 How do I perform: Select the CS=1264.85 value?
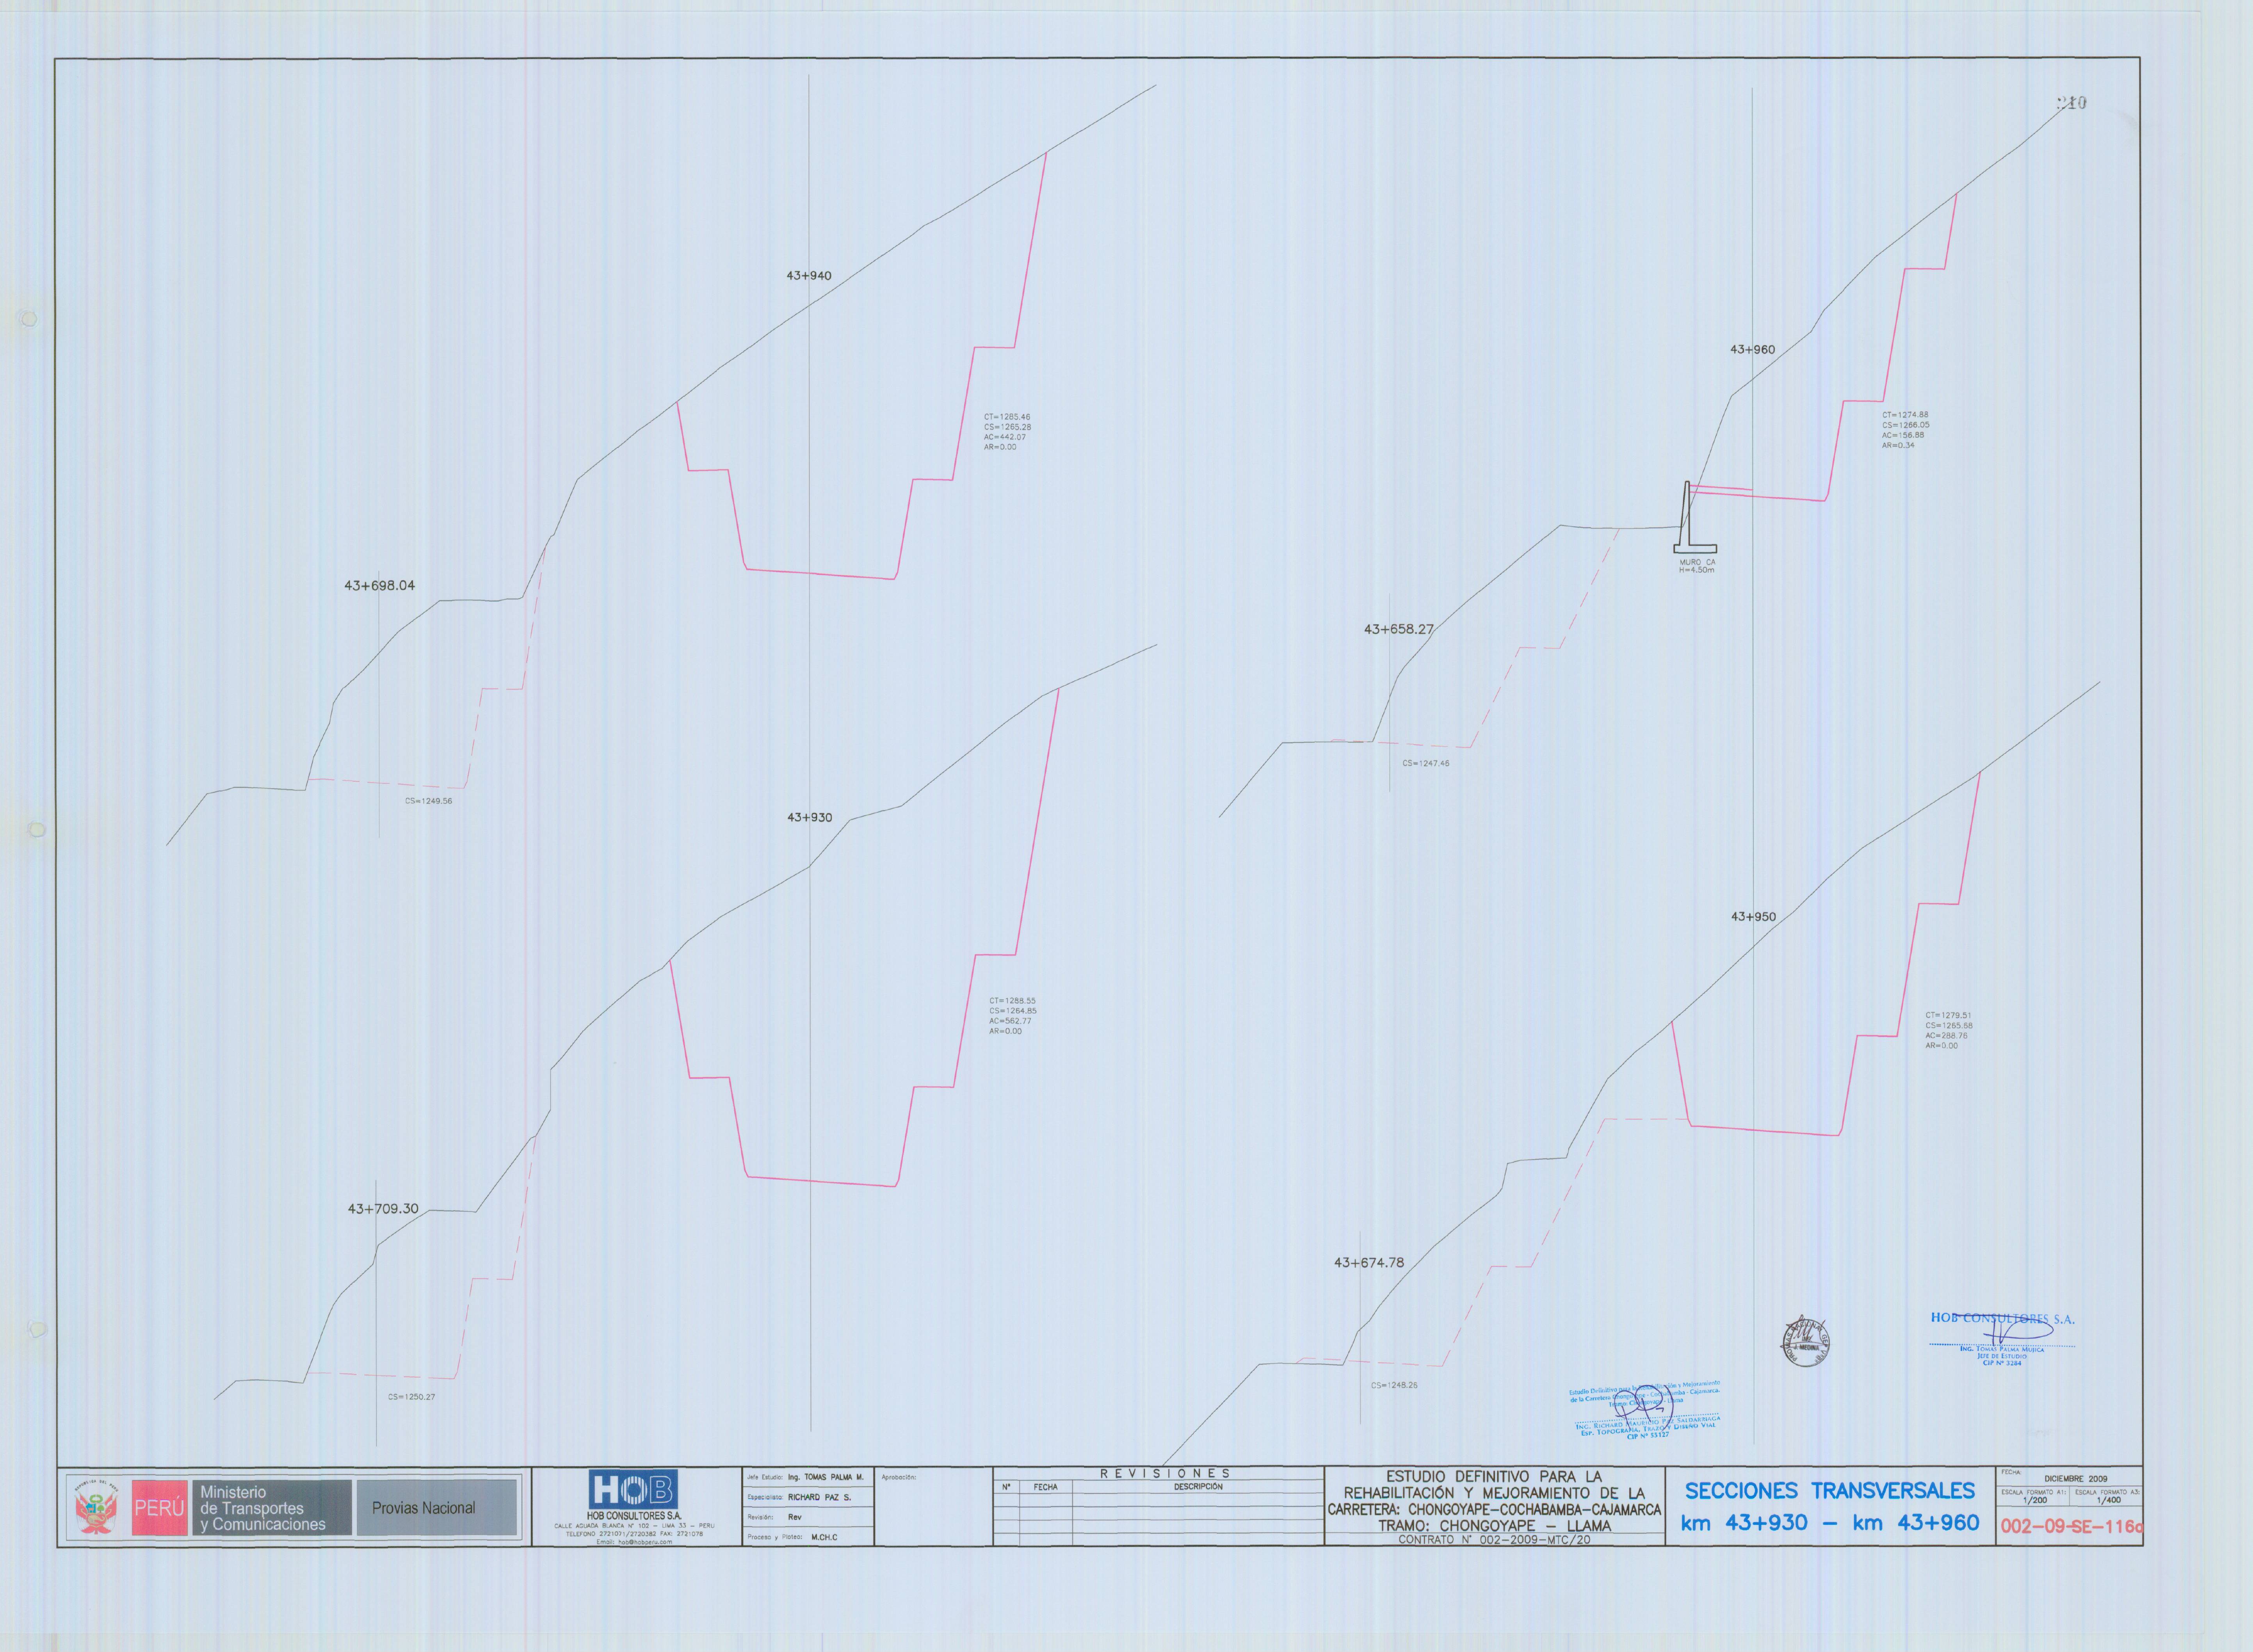click(1013, 1011)
